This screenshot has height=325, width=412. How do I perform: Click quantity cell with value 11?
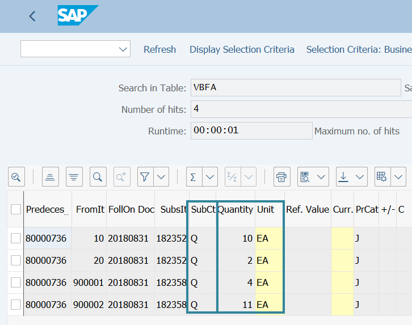(x=236, y=305)
